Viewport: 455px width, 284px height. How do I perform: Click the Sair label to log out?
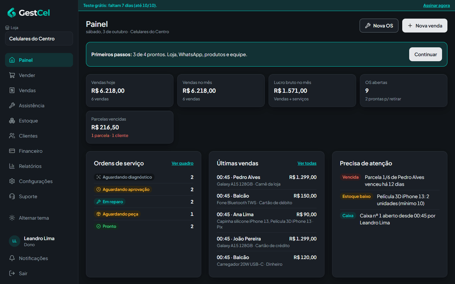click(23, 273)
